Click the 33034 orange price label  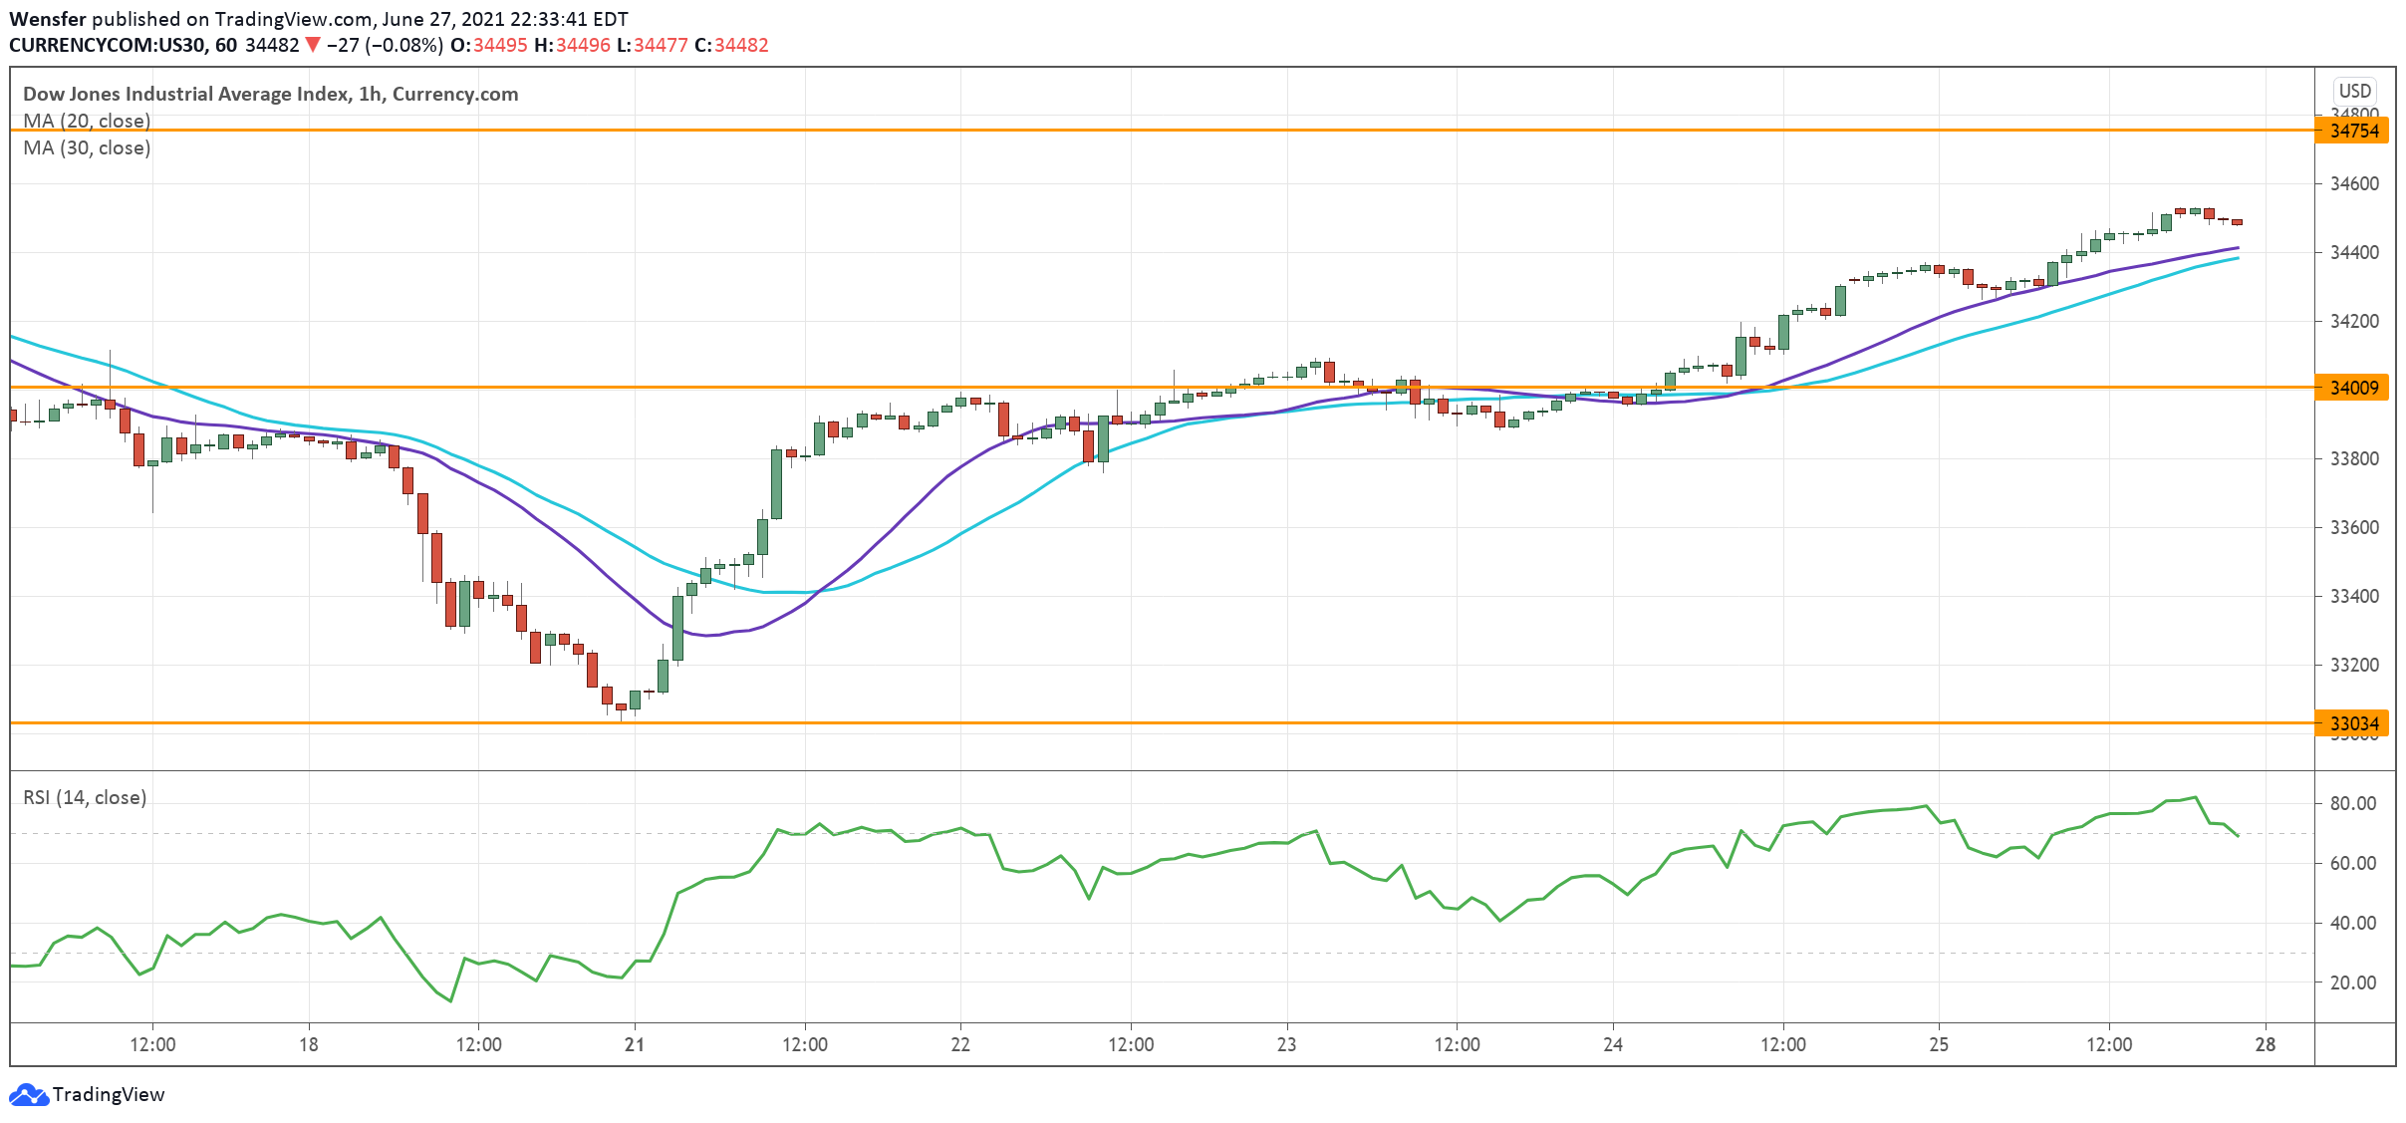coord(2353,723)
